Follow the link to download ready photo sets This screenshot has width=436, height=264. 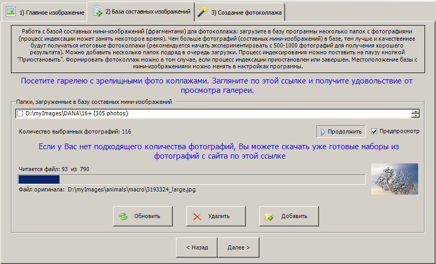click(x=218, y=151)
